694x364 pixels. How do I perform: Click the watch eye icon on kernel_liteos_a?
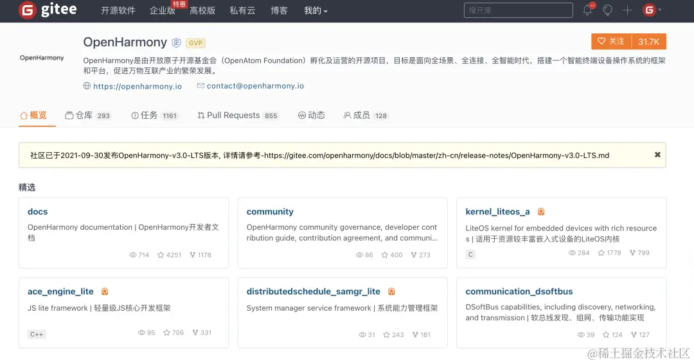(572, 252)
